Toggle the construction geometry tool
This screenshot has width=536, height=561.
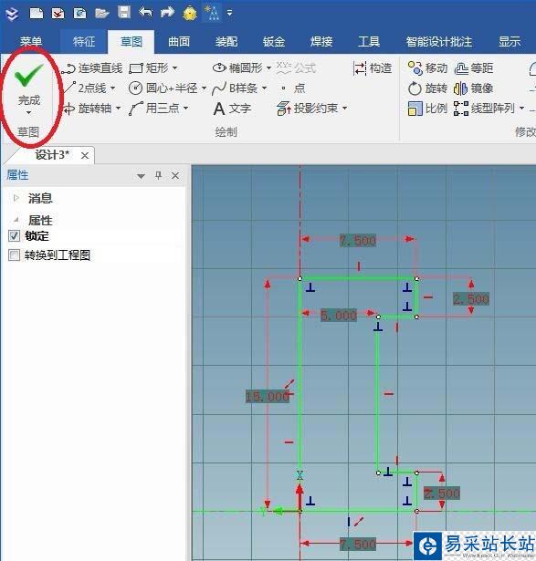[x=373, y=68]
